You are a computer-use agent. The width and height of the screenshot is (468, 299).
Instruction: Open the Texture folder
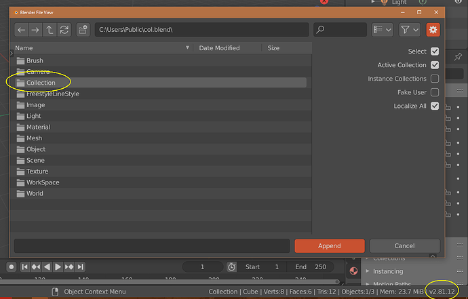point(161,172)
